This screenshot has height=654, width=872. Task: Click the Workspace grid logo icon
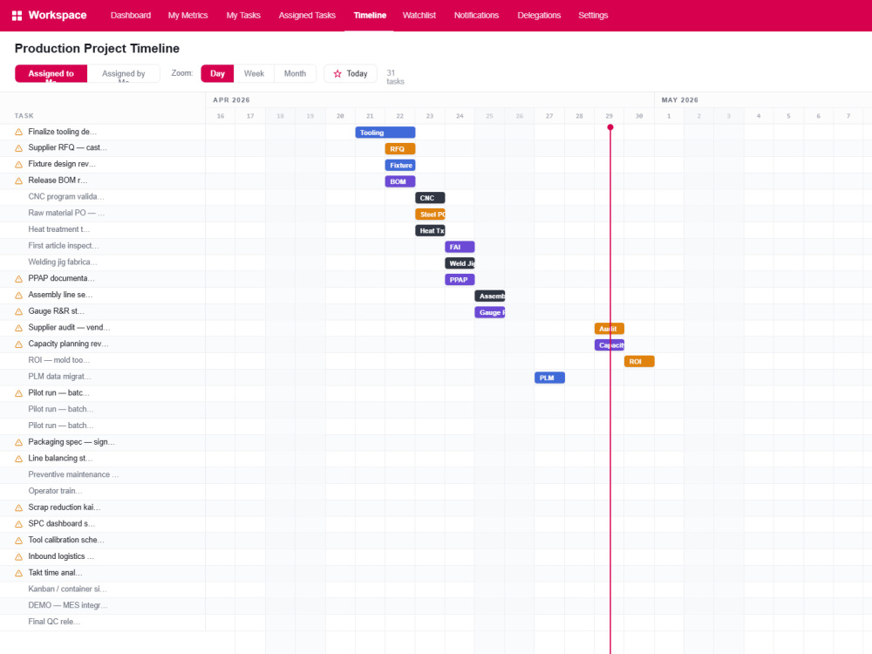(x=17, y=16)
